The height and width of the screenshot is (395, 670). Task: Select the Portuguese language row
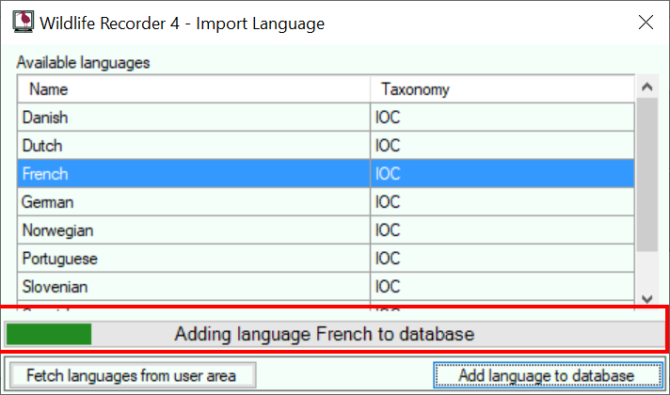pos(326,258)
